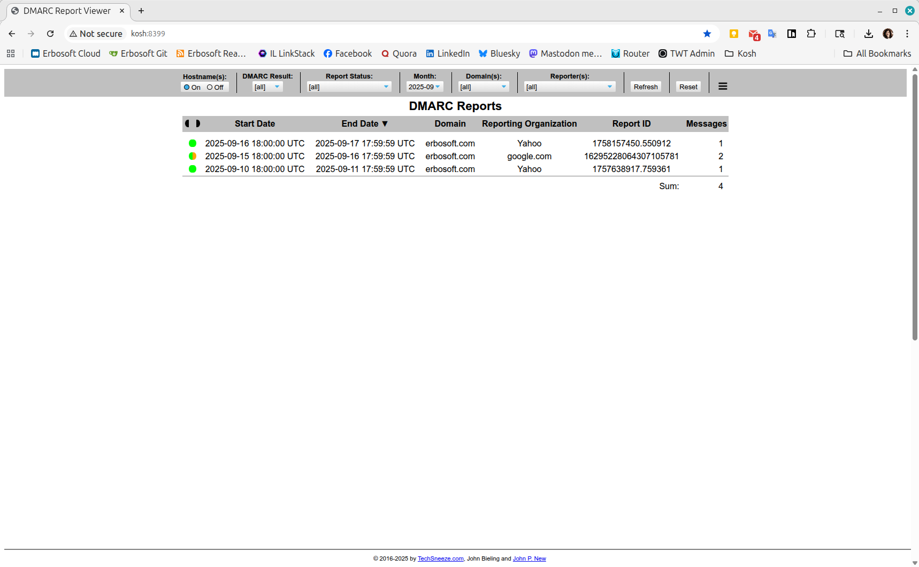Click the green status dot on the Yahoo row
This screenshot has height=567, width=919.
[x=192, y=143]
